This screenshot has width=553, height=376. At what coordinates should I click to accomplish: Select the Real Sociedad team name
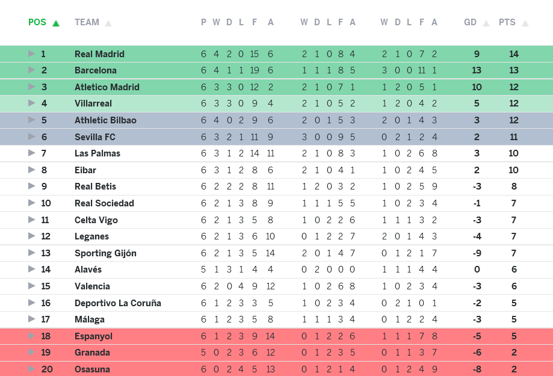(x=104, y=203)
